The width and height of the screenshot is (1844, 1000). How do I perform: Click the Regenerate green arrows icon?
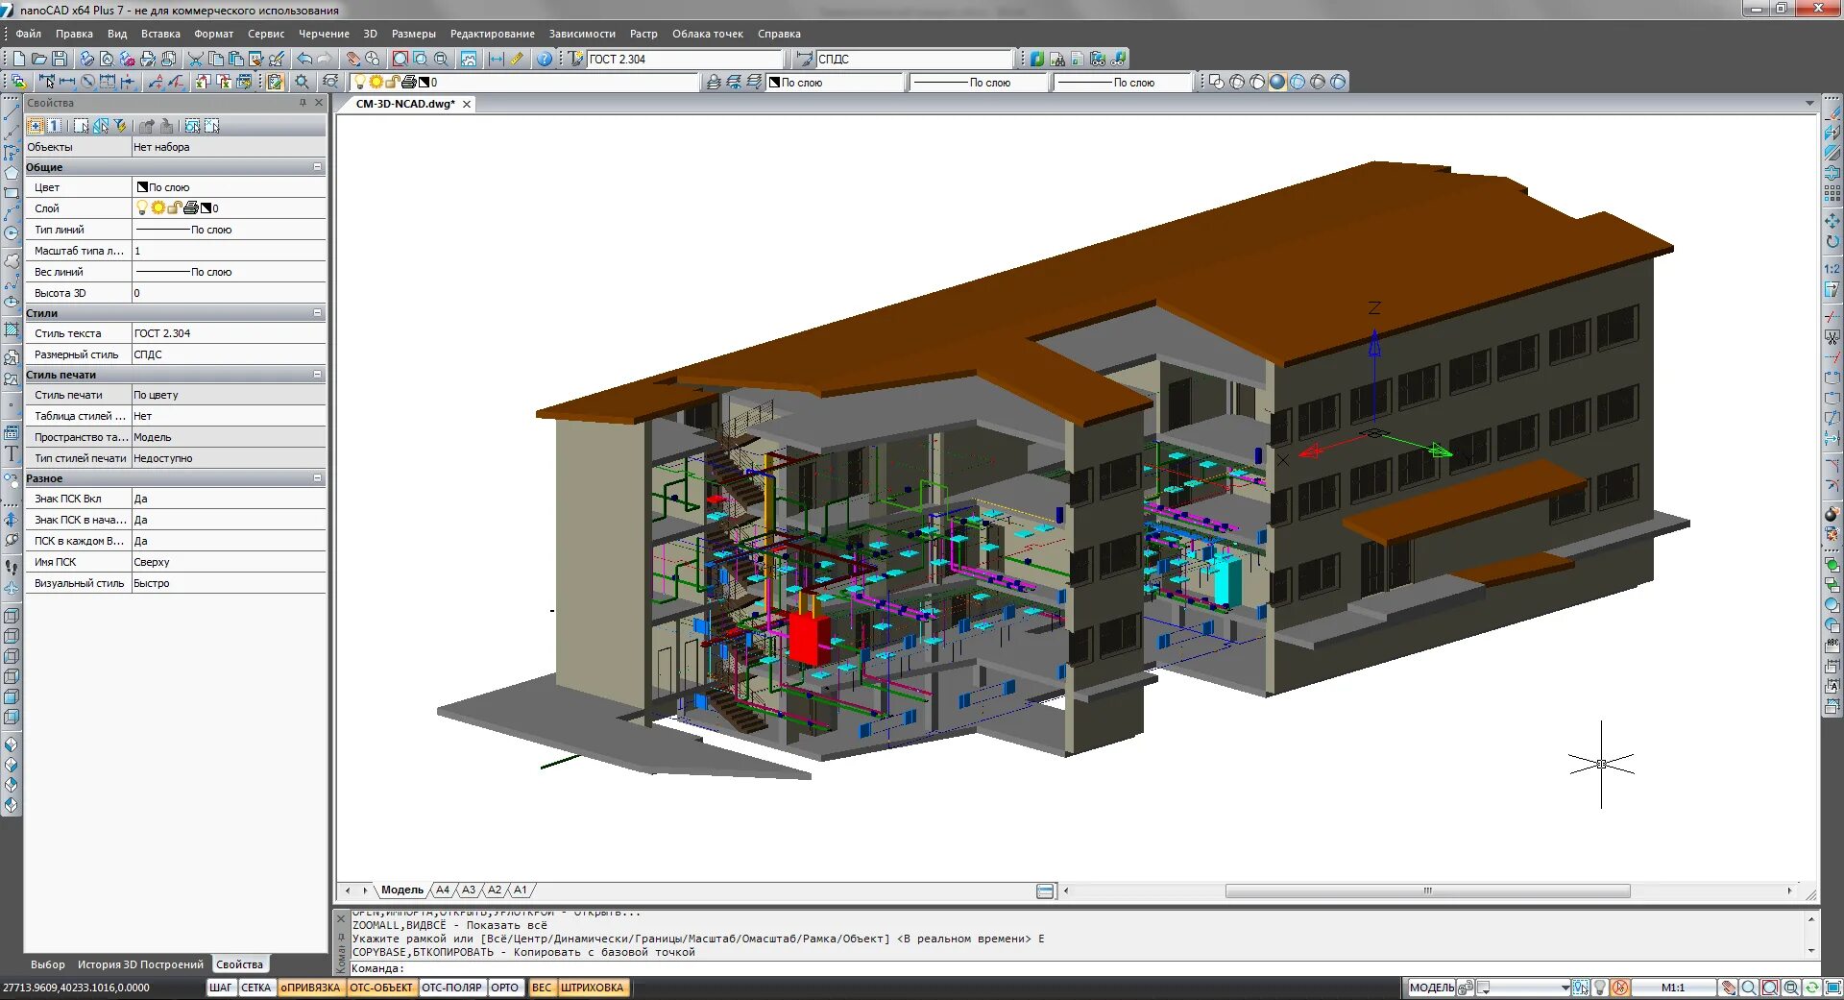pyautogui.click(x=1811, y=988)
